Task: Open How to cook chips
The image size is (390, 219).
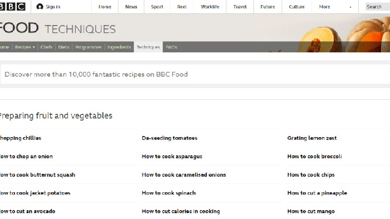Action: 311,175
